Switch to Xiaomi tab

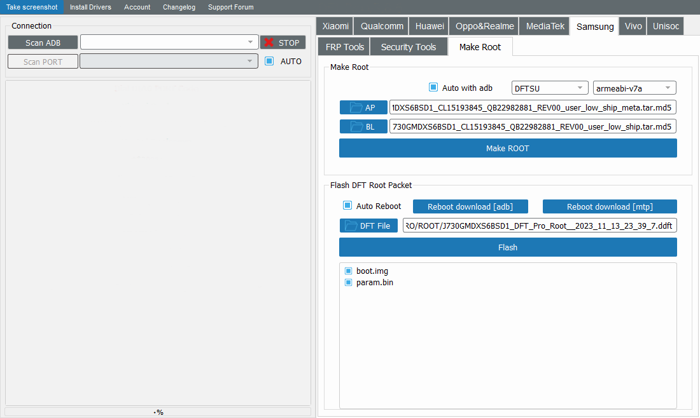click(335, 26)
